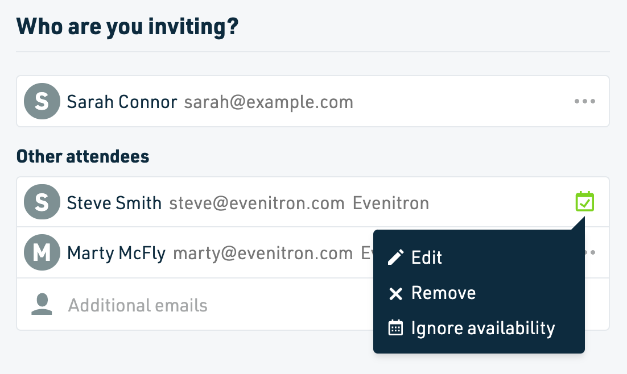Click Marty McFly's M avatar
This screenshot has height=374, width=627.
pyautogui.click(x=42, y=252)
